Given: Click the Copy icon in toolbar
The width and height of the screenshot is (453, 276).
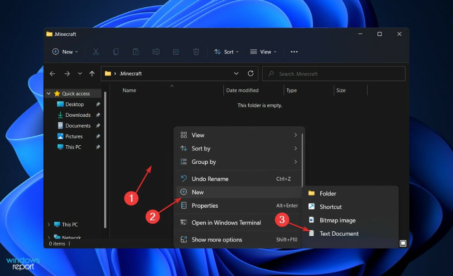Looking at the screenshot, I should [x=116, y=52].
